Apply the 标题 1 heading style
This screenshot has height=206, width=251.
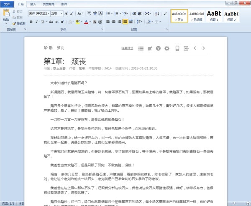pos(214,16)
